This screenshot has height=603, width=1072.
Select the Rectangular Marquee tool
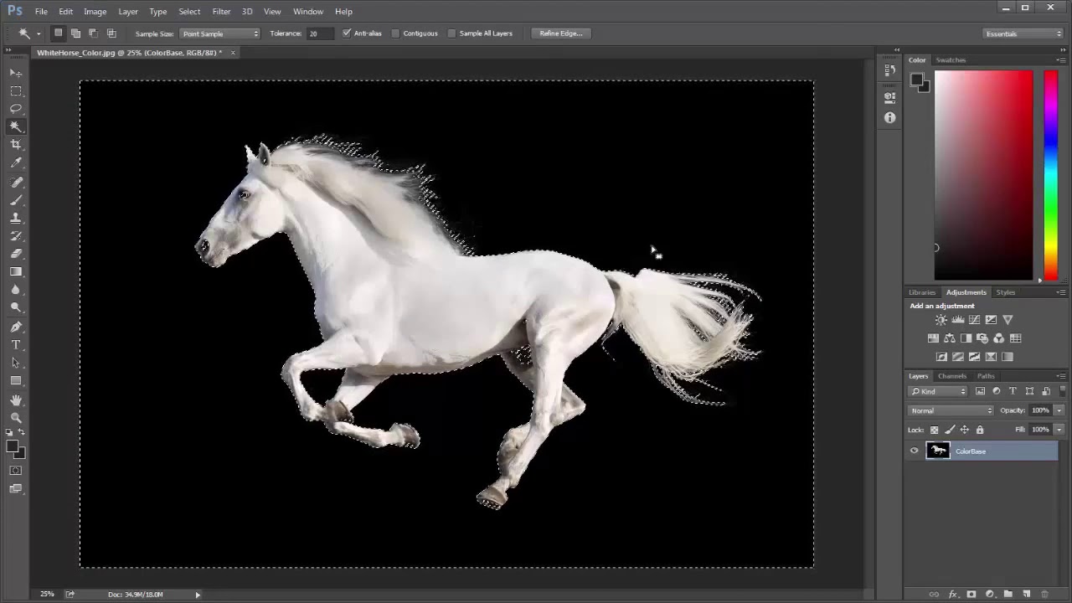[16, 90]
